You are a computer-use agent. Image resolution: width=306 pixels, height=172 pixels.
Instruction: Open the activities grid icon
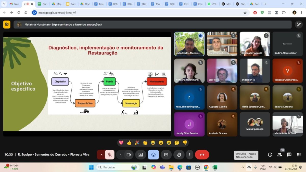[x=299, y=155]
